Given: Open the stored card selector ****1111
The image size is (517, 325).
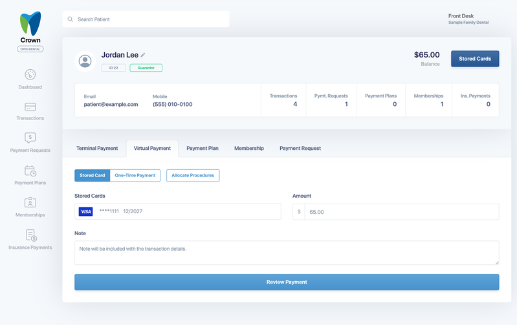Looking at the screenshot, I should pyautogui.click(x=178, y=211).
